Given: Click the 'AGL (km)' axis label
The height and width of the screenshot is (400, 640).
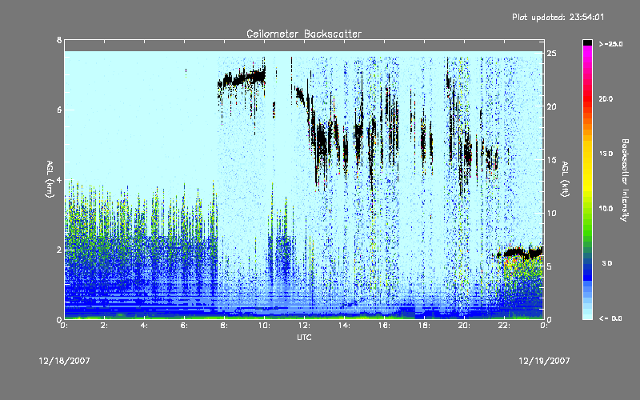Looking at the screenshot, I should (x=50, y=179).
